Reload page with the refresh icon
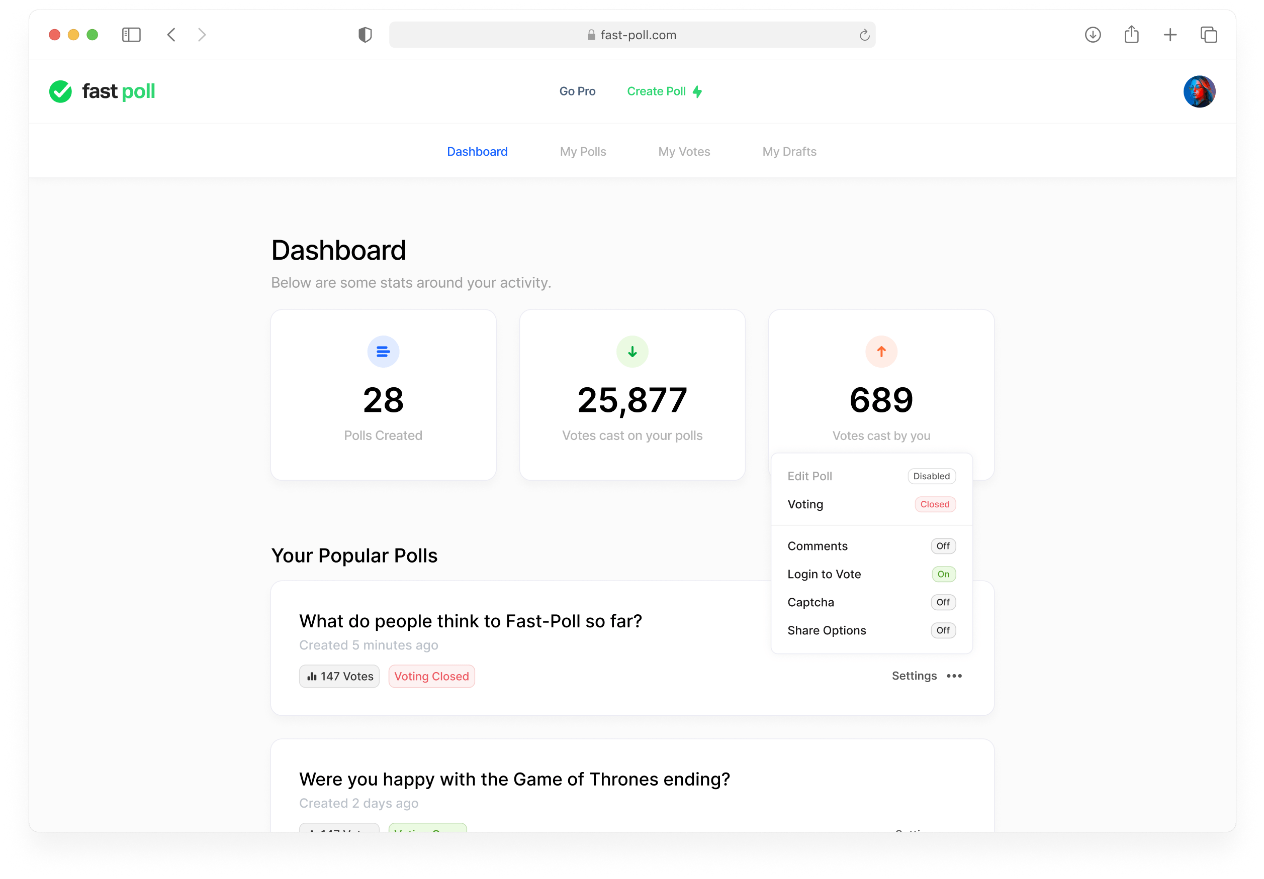 coord(864,35)
